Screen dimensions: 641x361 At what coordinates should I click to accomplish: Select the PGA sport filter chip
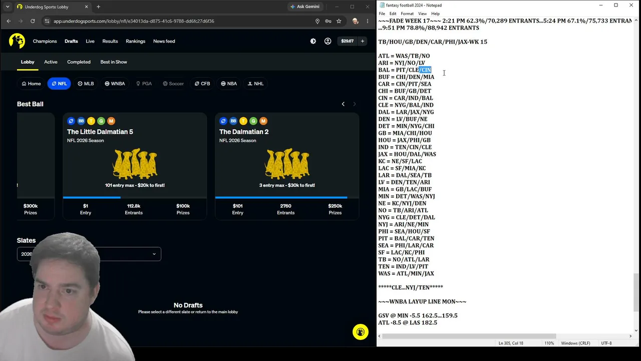(x=144, y=84)
